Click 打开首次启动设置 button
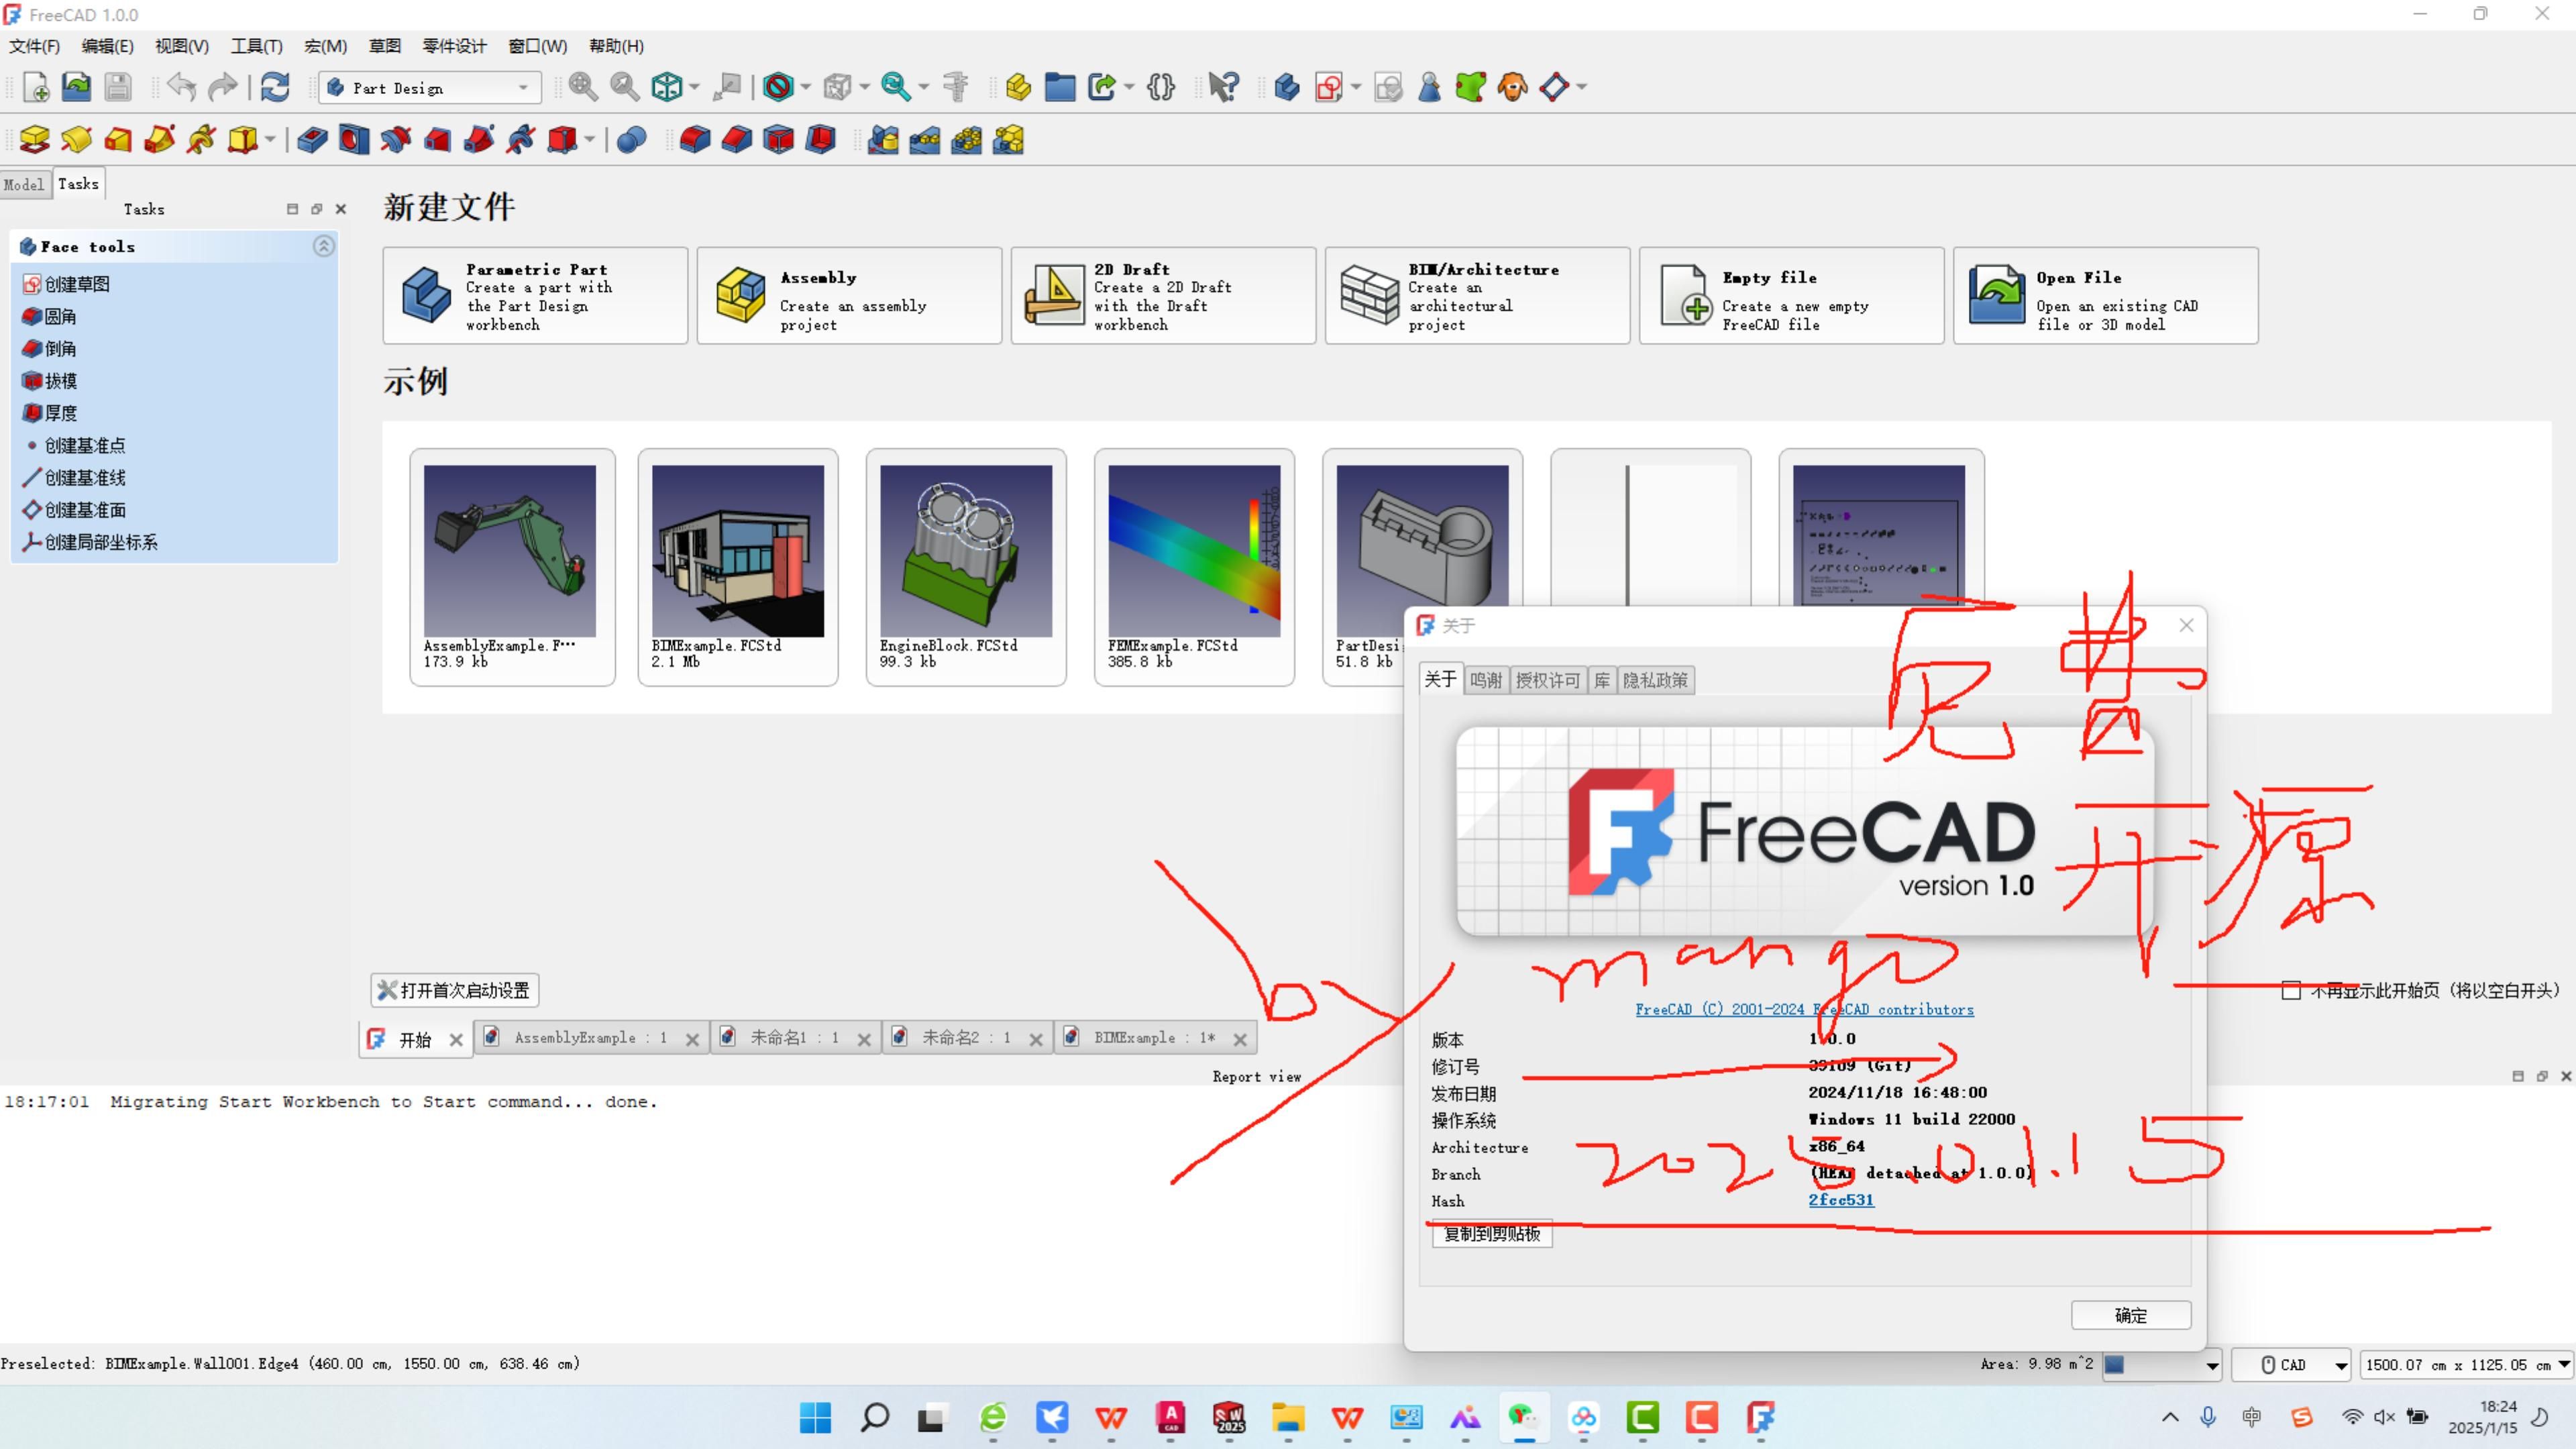 [455, 990]
